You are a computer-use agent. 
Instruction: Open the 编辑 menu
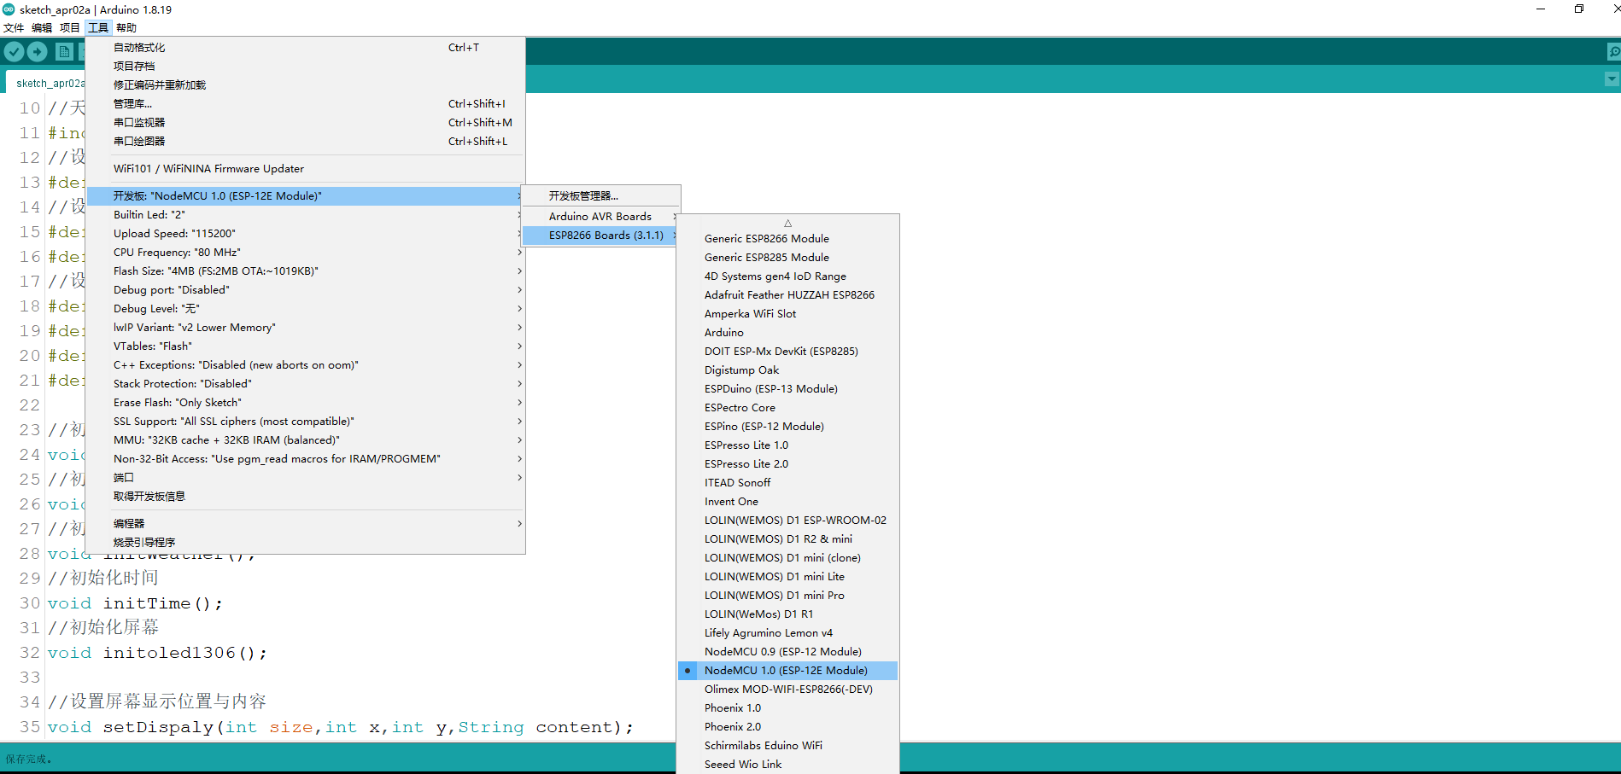pyautogui.click(x=42, y=28)
